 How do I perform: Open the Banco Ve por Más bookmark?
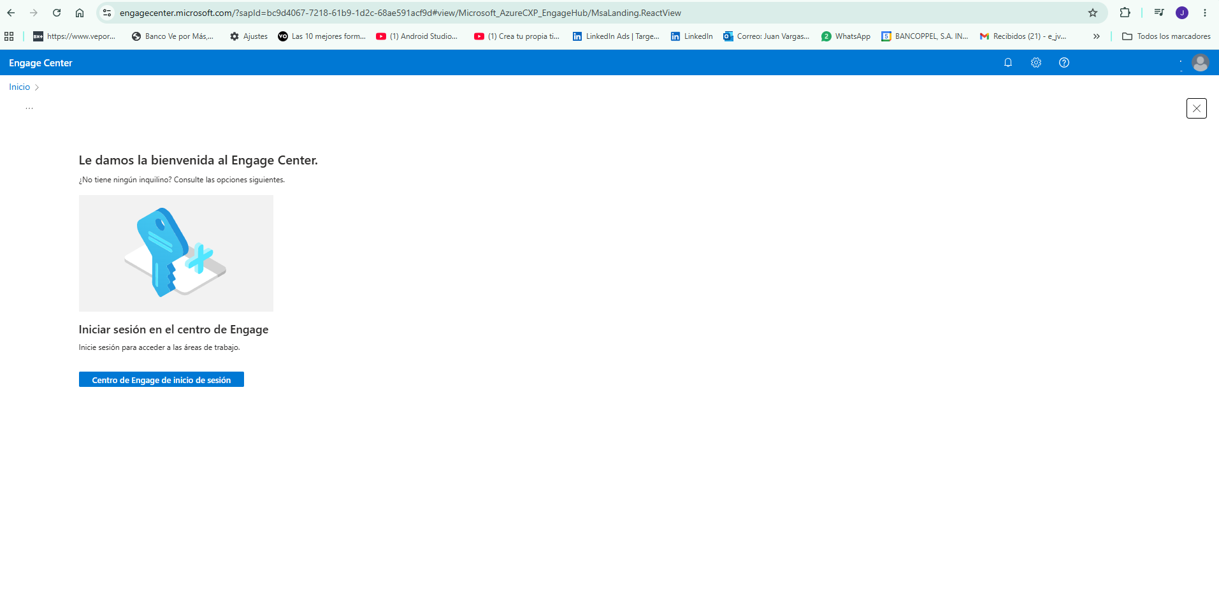[x=173, y=36]
